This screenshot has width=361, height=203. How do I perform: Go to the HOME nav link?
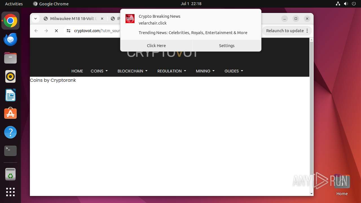point(77,71)
